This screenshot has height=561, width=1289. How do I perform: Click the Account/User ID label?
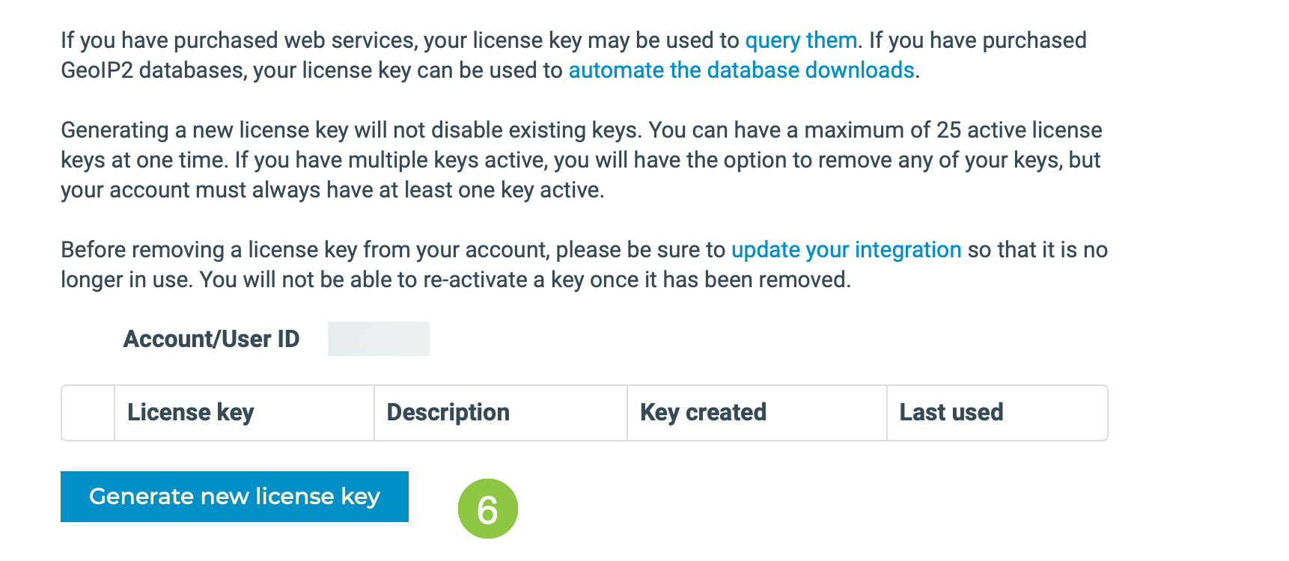pyautogui.click(x=211, y=340)
